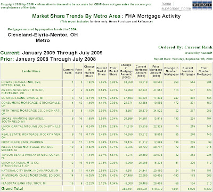Go to subscriber_home link
This screenshot has height=192, width=213.
pyautogui.click(x=176, y=9)
